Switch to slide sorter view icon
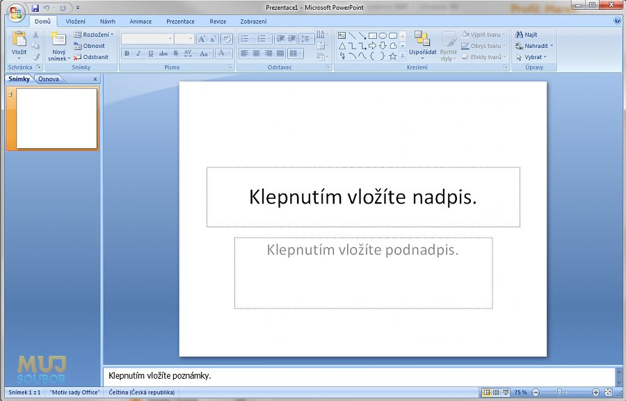 coord(496,393)
